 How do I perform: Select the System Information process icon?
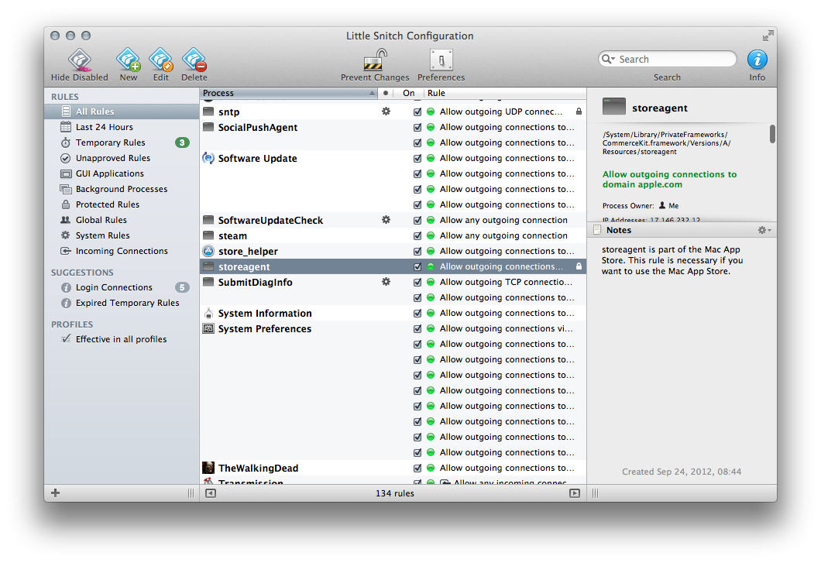[x=208, y=313]
